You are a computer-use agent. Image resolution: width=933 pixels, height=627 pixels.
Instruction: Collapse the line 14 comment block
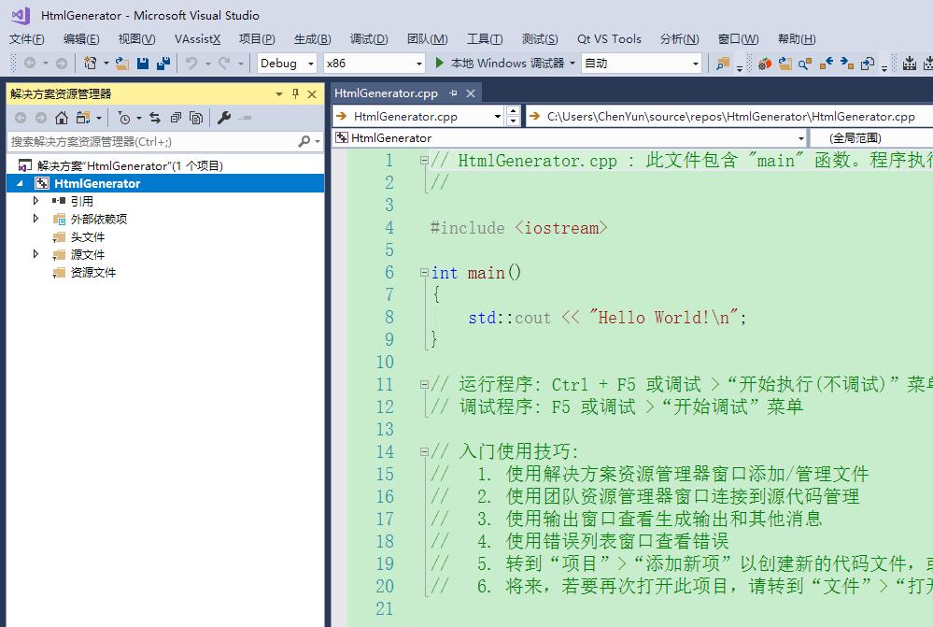click(x=424, y=451)
